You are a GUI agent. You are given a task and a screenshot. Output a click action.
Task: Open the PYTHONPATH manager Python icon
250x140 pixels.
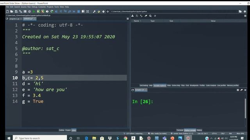click(99, 11)
